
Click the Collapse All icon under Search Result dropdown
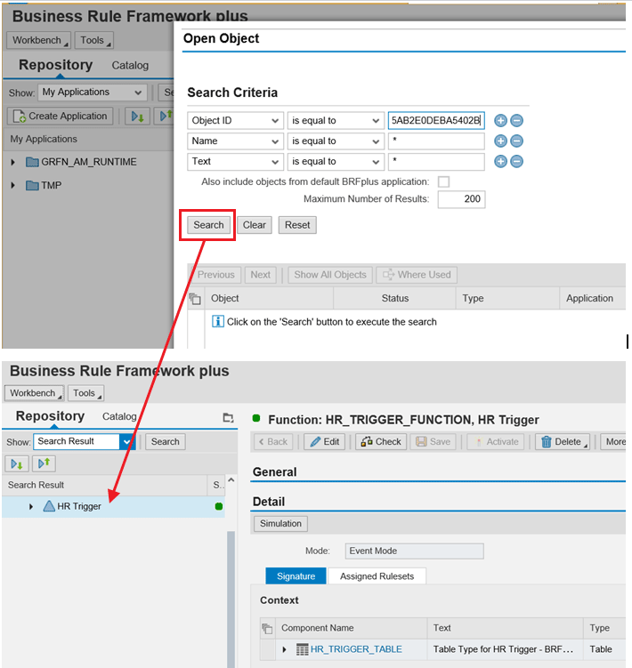pos(44,463)
